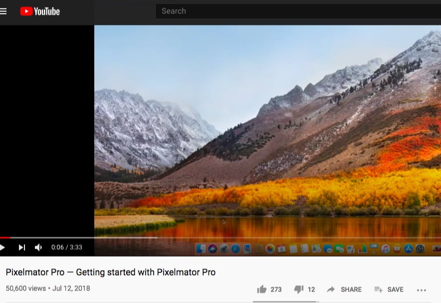Click the App Store icon in the dock
The height and width of the screenshot is (303, 441).
click(408, 248)
